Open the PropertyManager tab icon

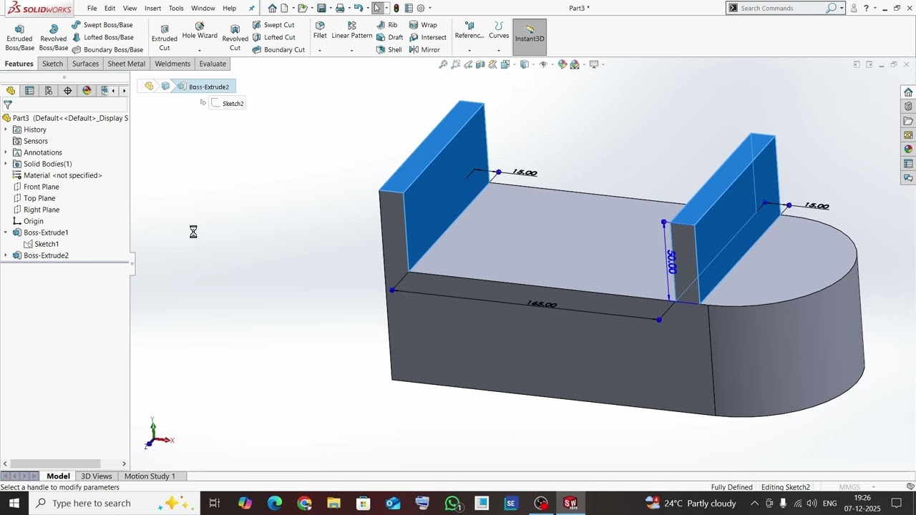(x=29, y=91)
